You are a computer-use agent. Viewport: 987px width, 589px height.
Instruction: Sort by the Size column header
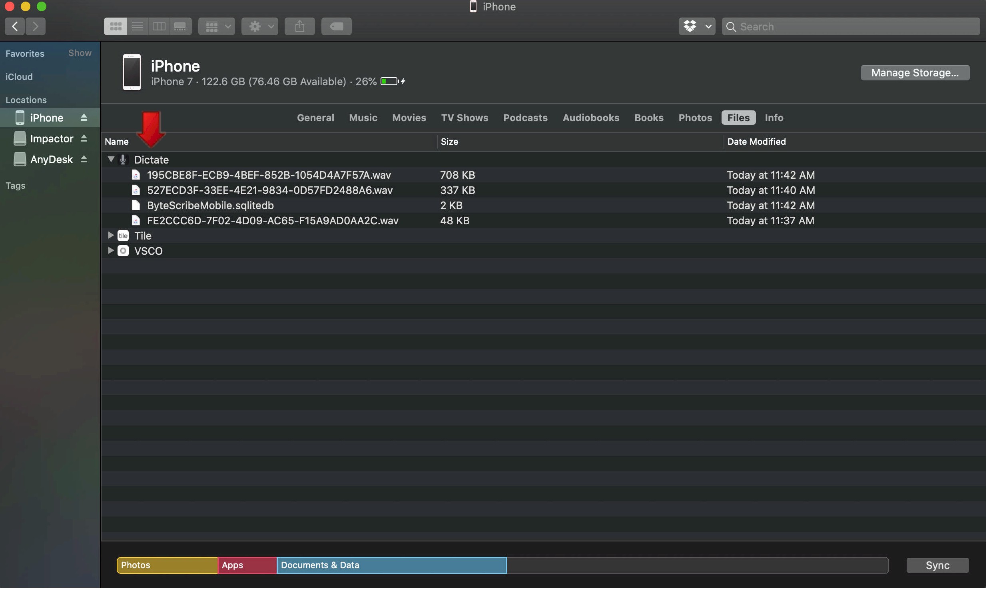pos(580,142)
